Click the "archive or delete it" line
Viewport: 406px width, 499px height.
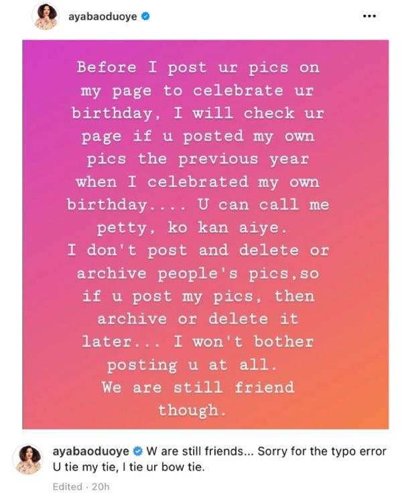(x=198, y=319)
